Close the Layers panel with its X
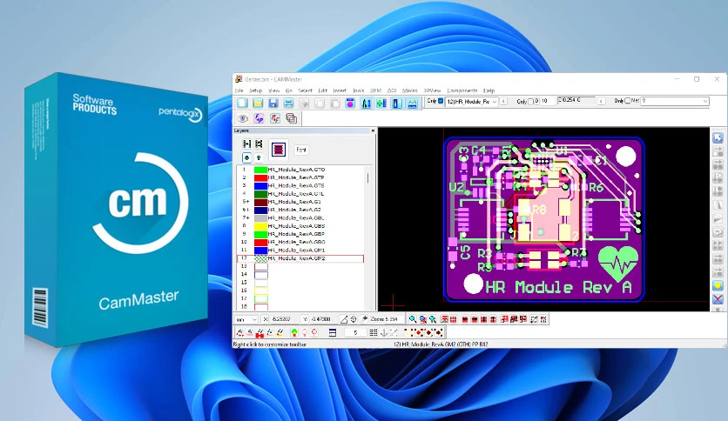The image size is (728, 421). point(373,130)
